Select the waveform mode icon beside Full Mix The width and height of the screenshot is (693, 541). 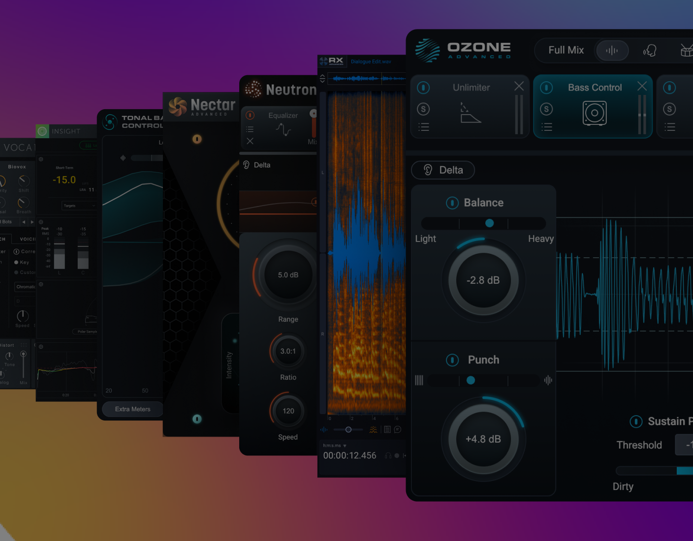click(612, 51)
